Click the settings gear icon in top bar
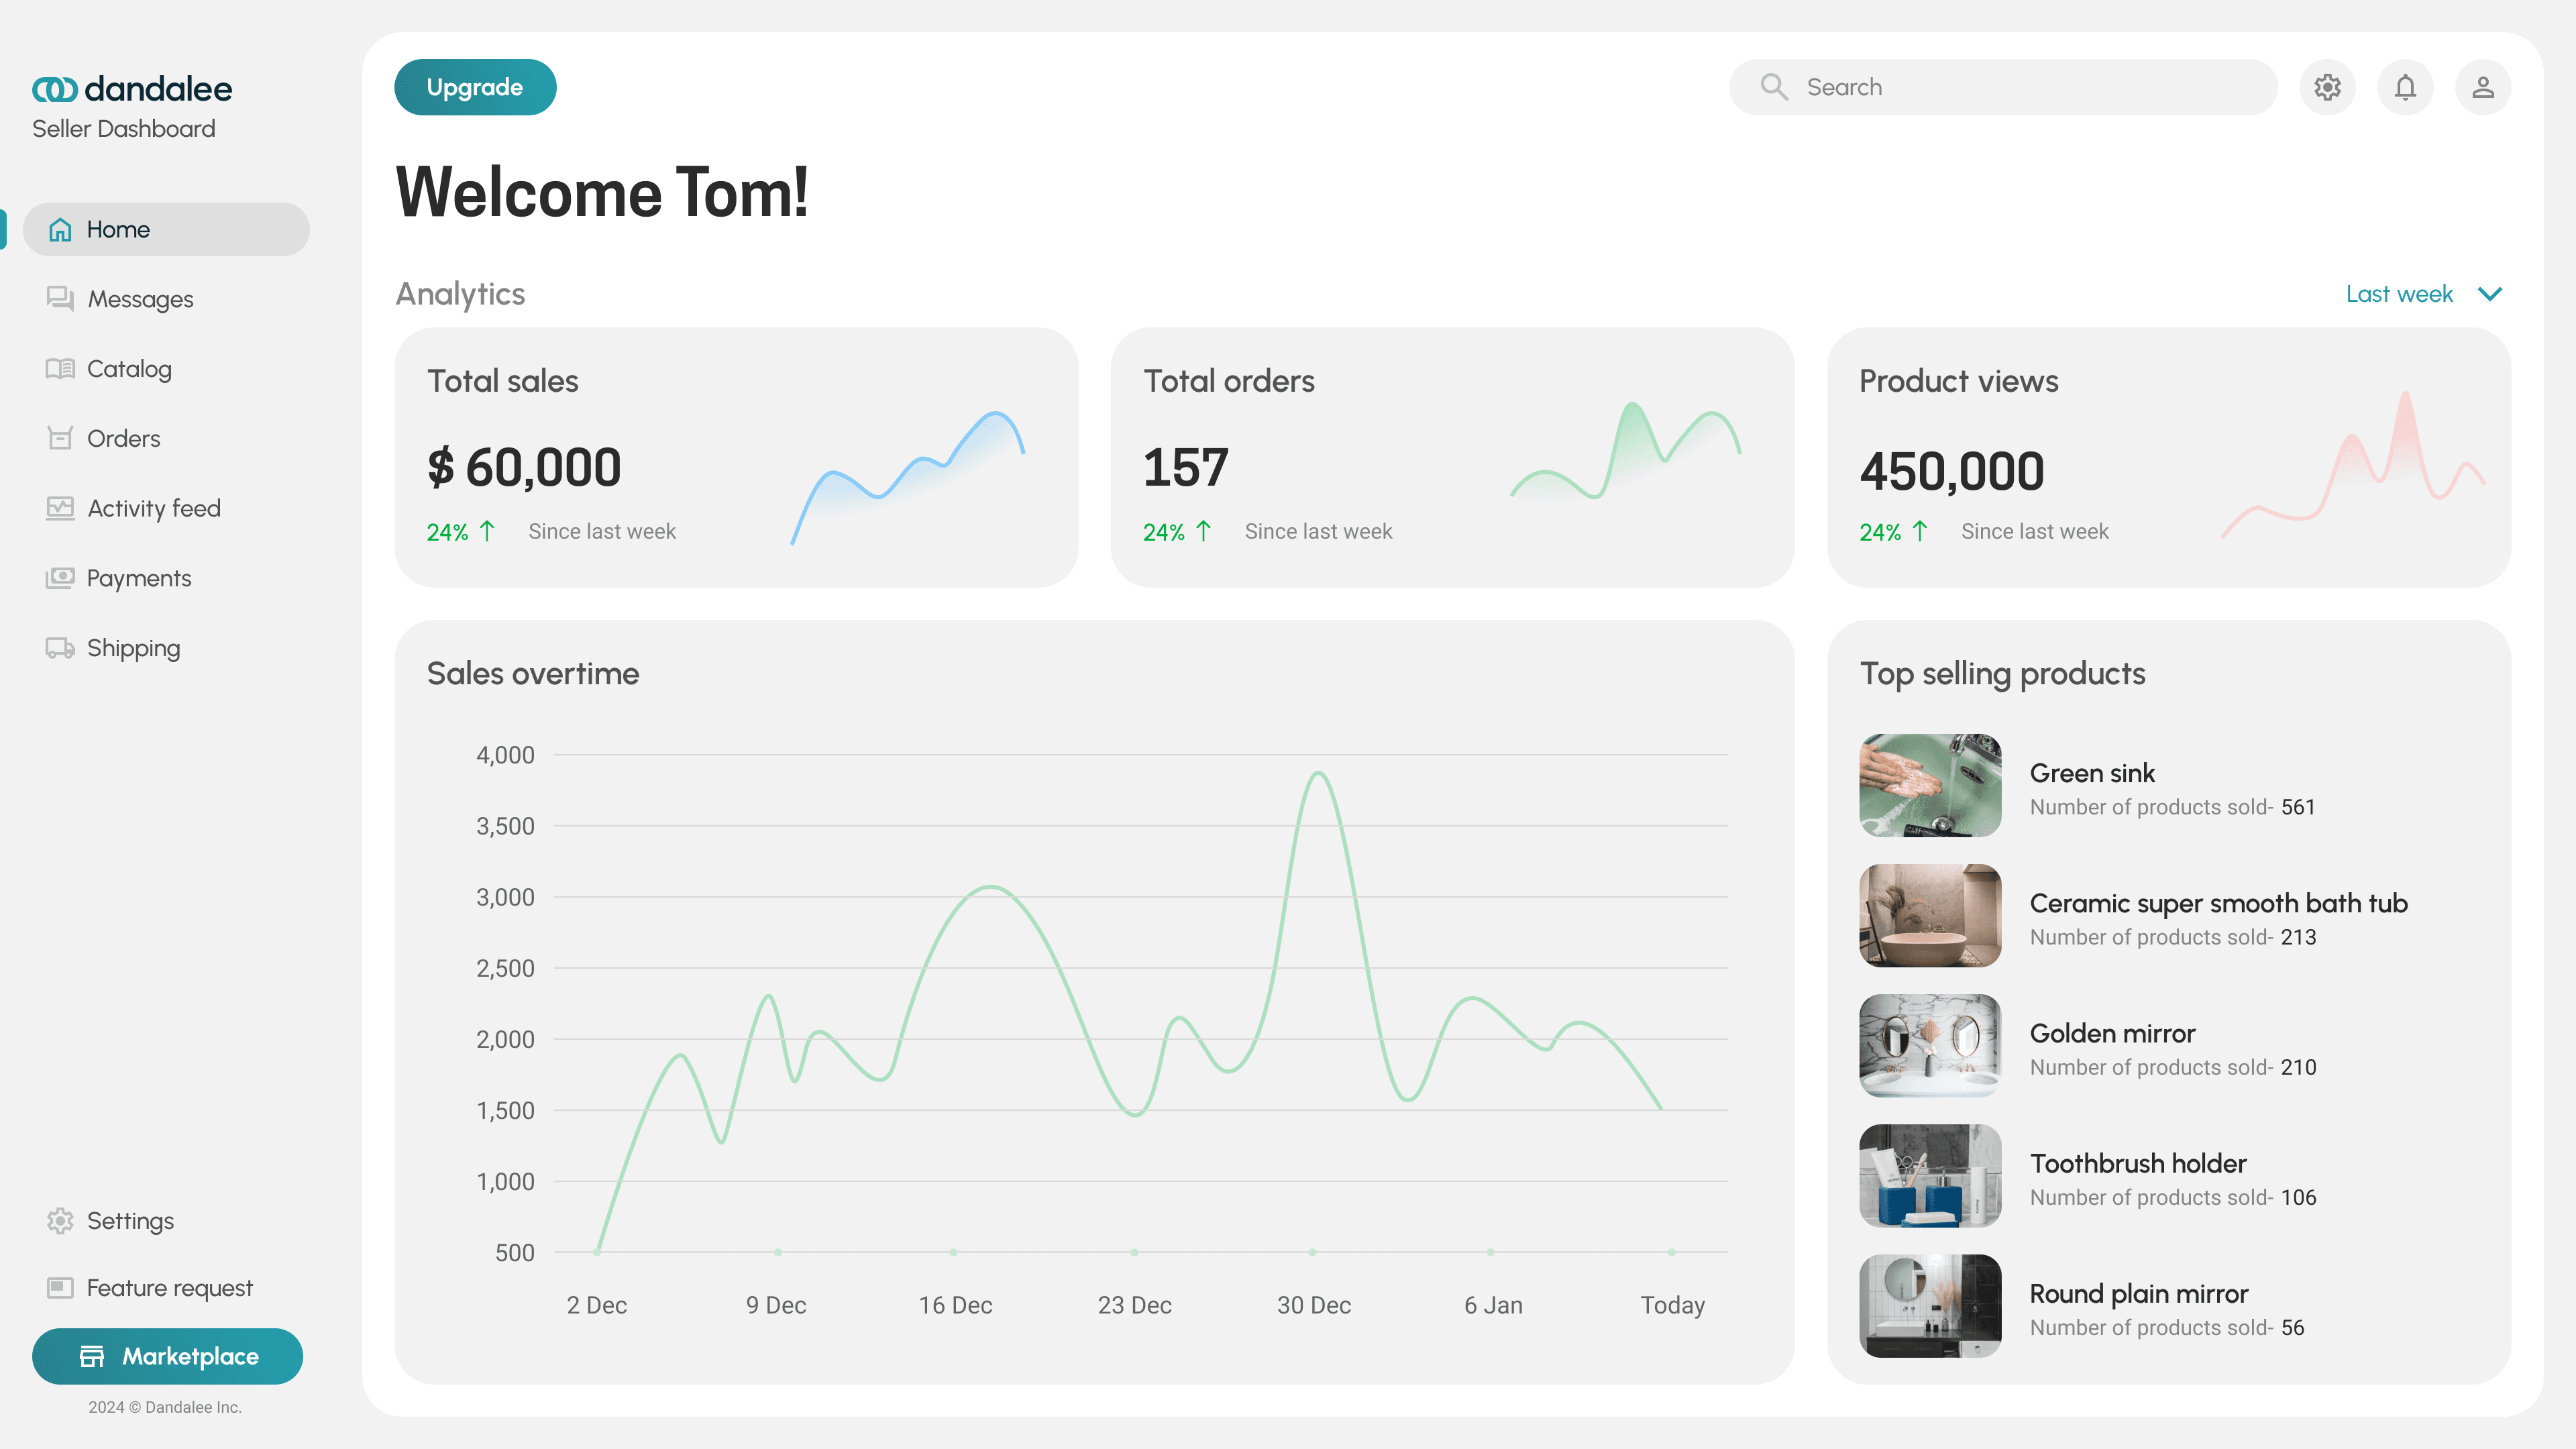 (2327, 87)
